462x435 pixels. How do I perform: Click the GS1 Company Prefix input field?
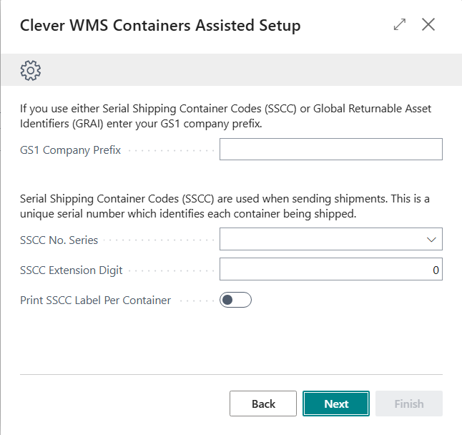coord(330,150)
